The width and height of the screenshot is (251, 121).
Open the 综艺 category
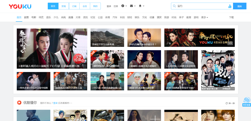[x=41, y=17]
